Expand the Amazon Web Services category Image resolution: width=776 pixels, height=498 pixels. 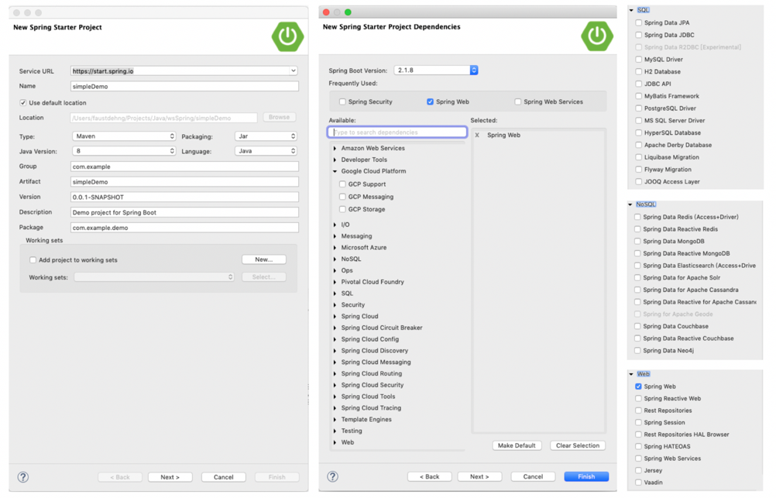(x=335, y=149)
